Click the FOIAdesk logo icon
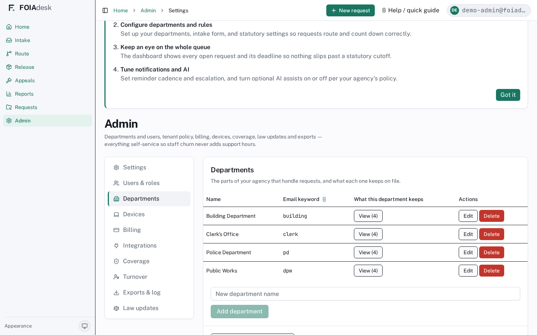 pos(12,8)
